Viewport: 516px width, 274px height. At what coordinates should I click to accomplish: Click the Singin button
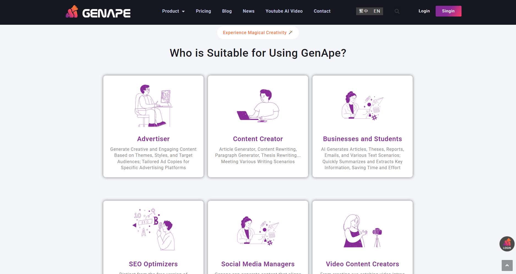448,11
